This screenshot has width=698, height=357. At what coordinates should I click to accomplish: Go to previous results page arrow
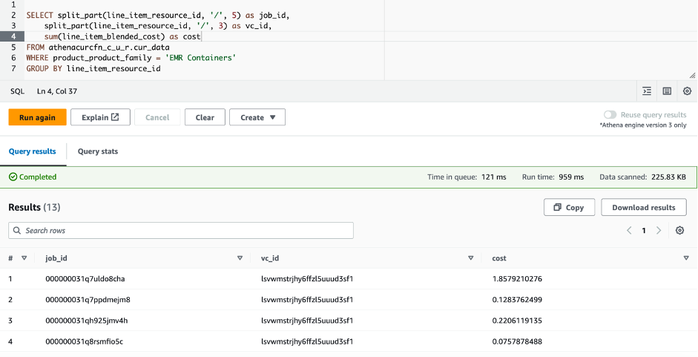(x=629, y=230)
